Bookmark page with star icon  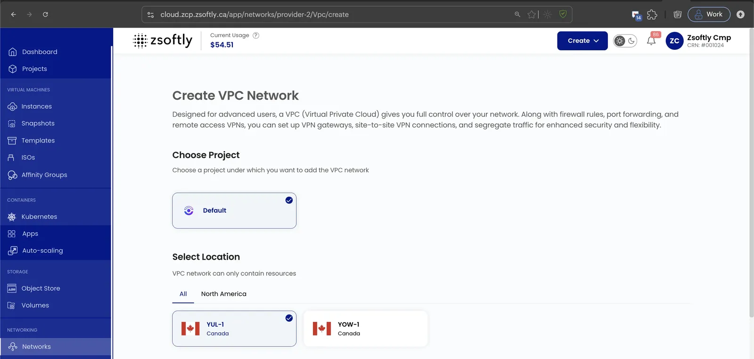coord(532,15)
